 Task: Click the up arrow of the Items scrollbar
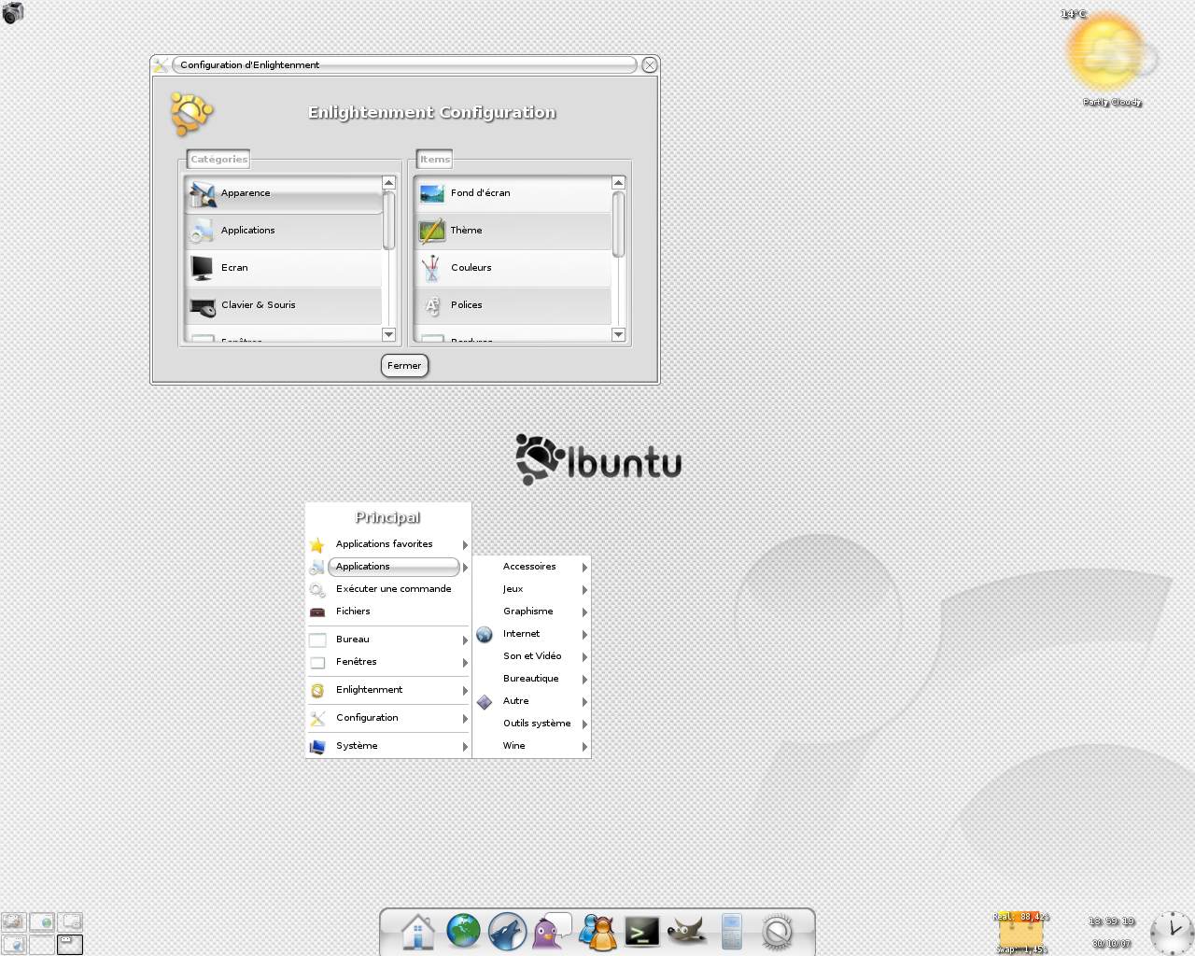618,183
